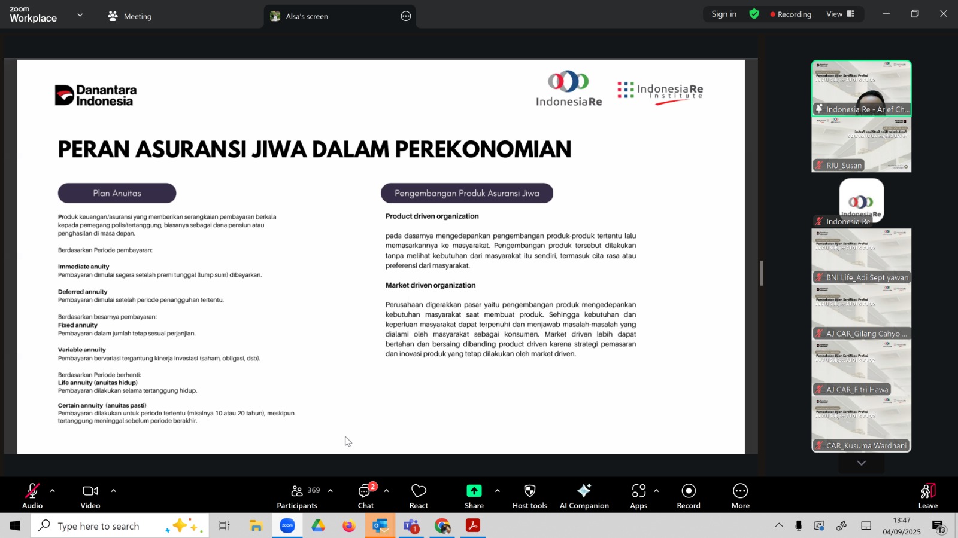Launch AI Companion sparkle icon
958x538 pixels.
pos(584,496)
